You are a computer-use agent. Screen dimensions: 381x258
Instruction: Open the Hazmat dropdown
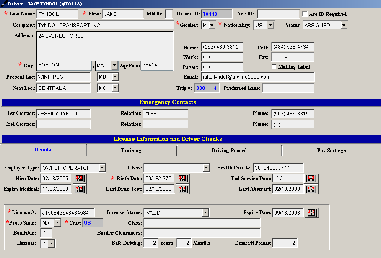[51, 243]
